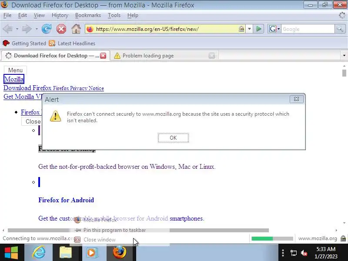Open File Explorer from taskbar

(66, 252)
